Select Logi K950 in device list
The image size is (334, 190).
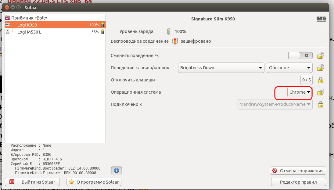pos(55,25)
